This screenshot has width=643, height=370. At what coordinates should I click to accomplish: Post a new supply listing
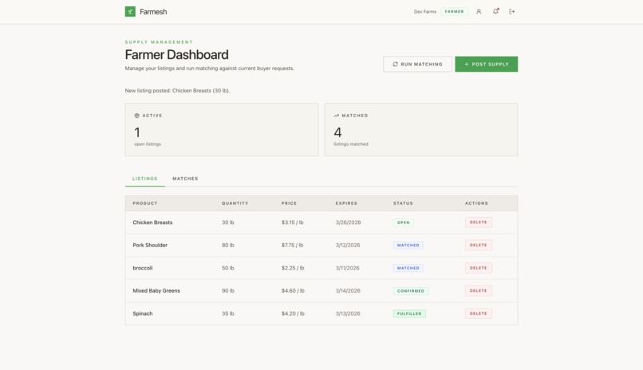pos(487,64)
